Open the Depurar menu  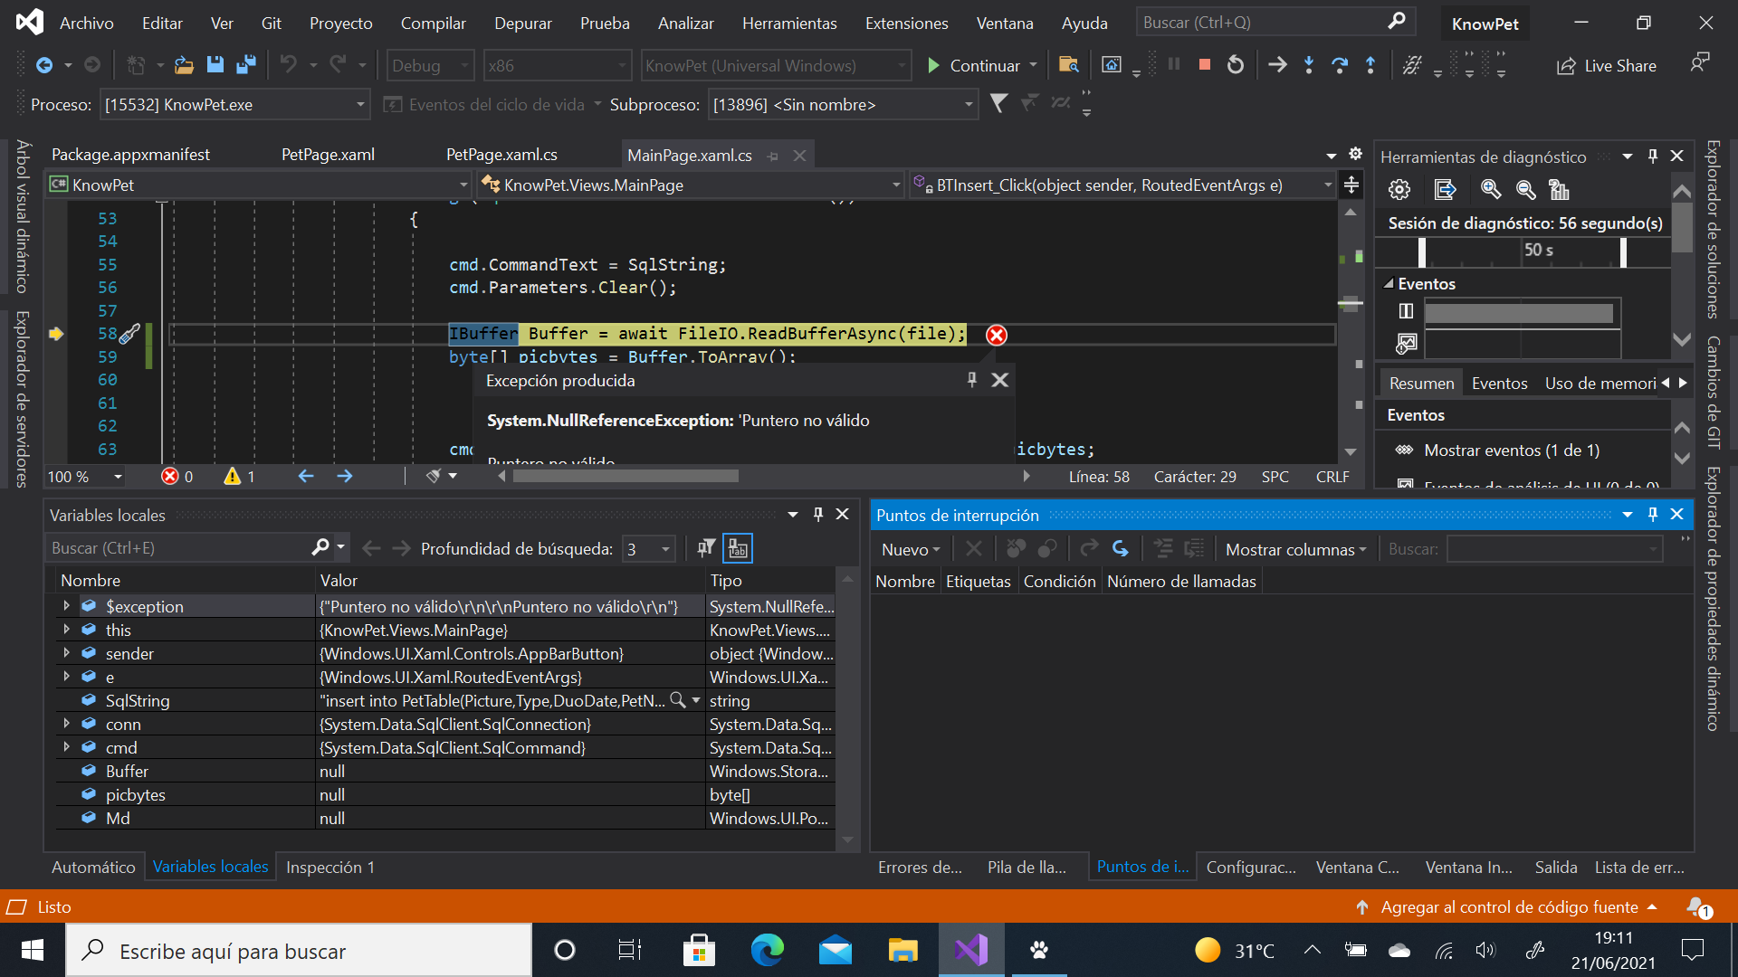pos(522,24)
